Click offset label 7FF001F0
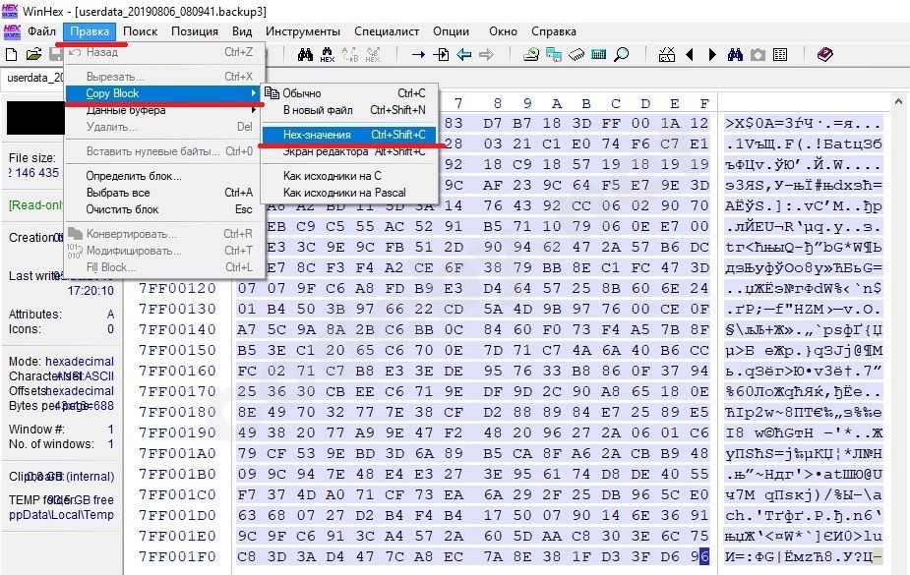910x575 pixels. [177, 556]
